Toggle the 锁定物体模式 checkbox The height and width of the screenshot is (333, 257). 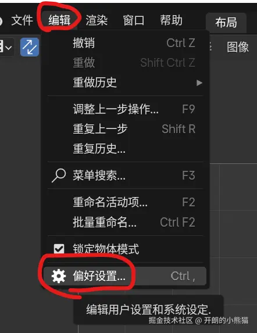(x=59, y=249)
